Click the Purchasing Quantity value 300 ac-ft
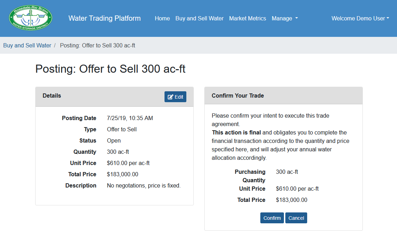The image size is (397, 237). (x=287, y=172)
